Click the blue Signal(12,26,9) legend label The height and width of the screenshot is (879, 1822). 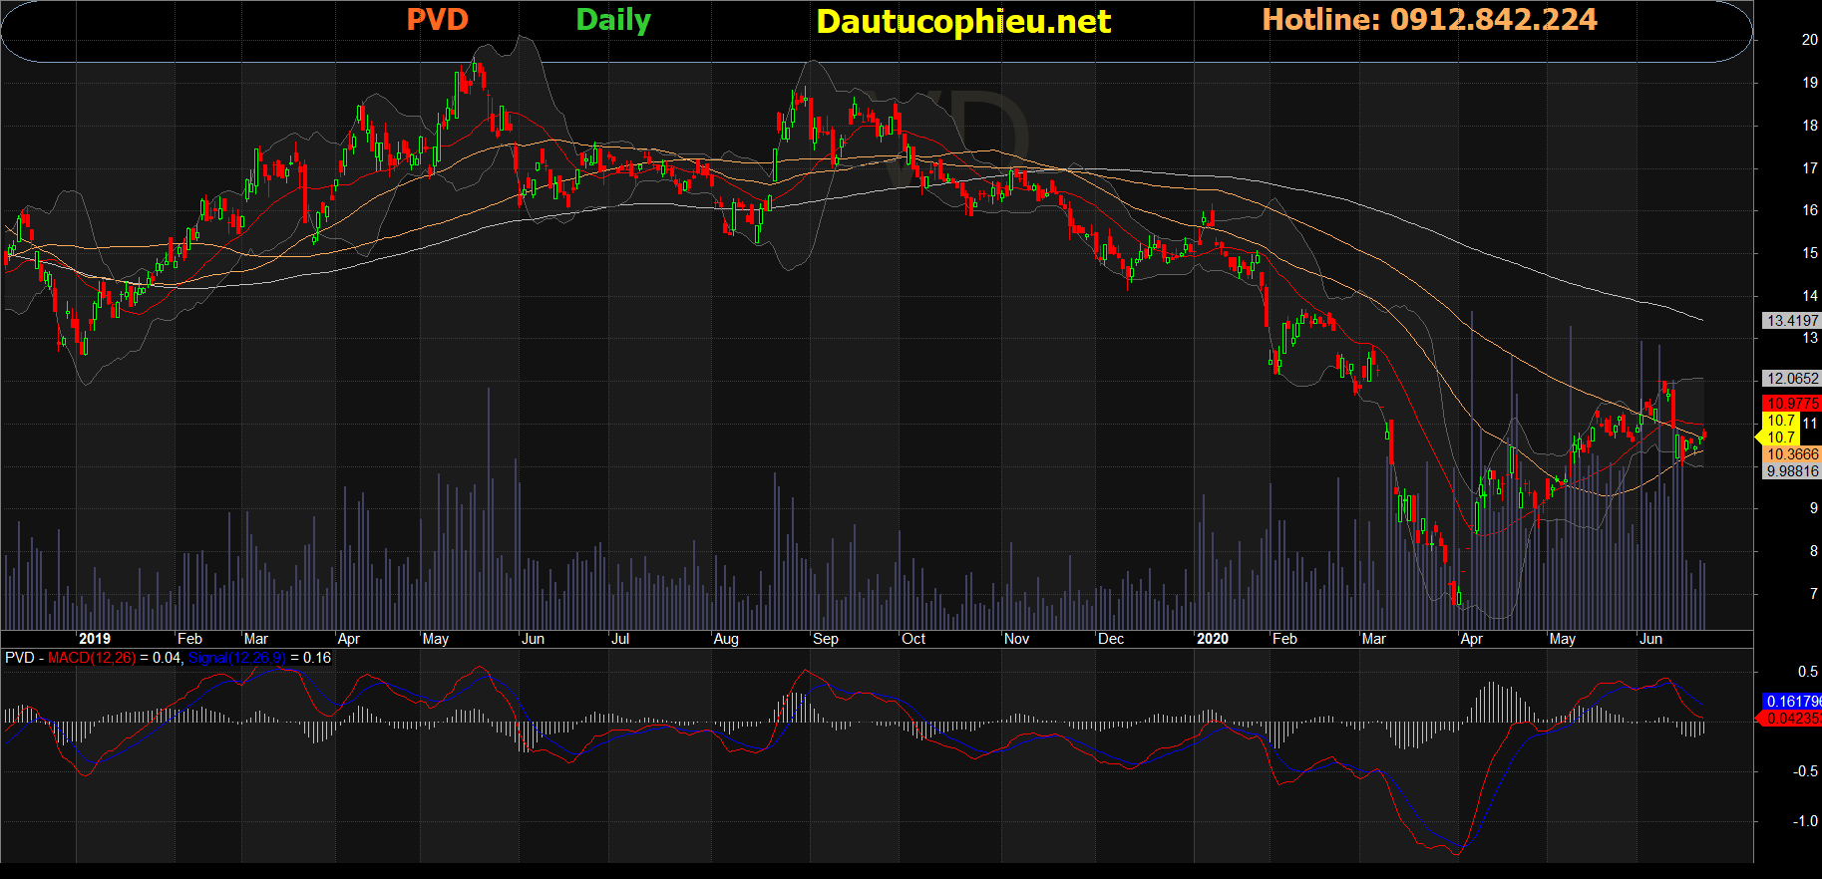pyautogui.click(x=237, y=658)
